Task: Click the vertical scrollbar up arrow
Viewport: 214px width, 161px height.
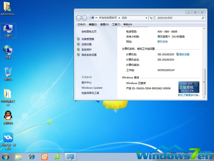Action: [204, 29]
